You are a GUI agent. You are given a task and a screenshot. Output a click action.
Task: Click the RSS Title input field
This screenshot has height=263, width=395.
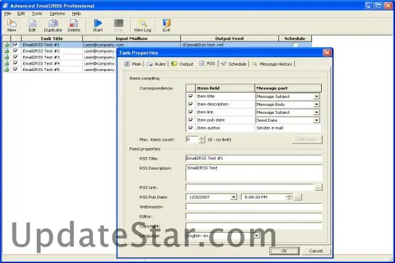(253, 158)
